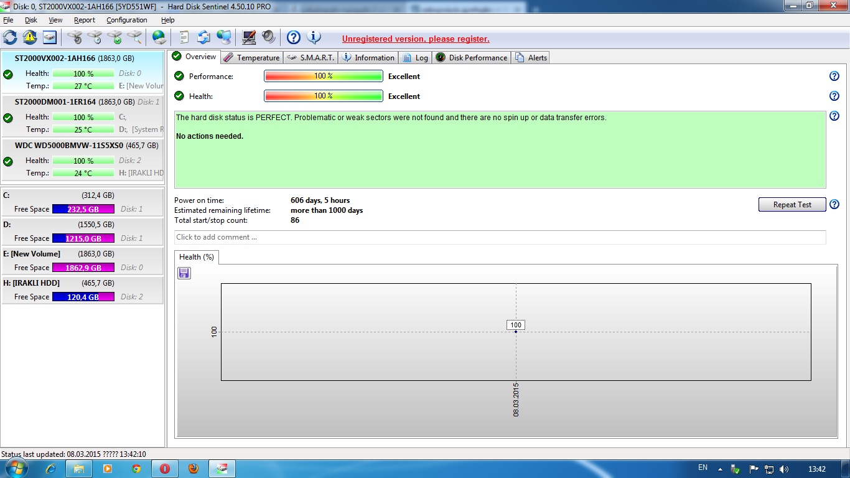Screen dimensions: 850x478
Task: Select the Overview tab
Action: (x=194, y=57)
